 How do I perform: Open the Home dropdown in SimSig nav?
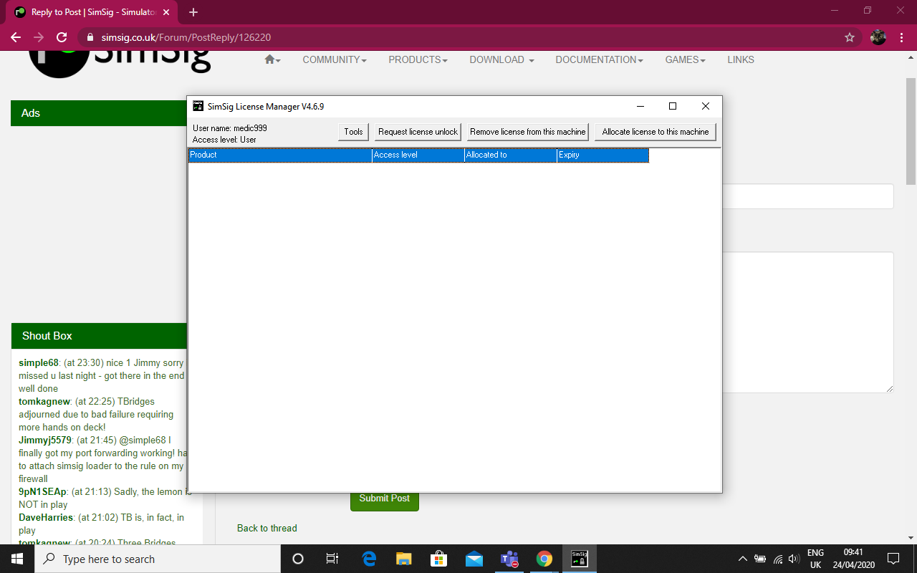pyautogui.click(x=272, y=59)
